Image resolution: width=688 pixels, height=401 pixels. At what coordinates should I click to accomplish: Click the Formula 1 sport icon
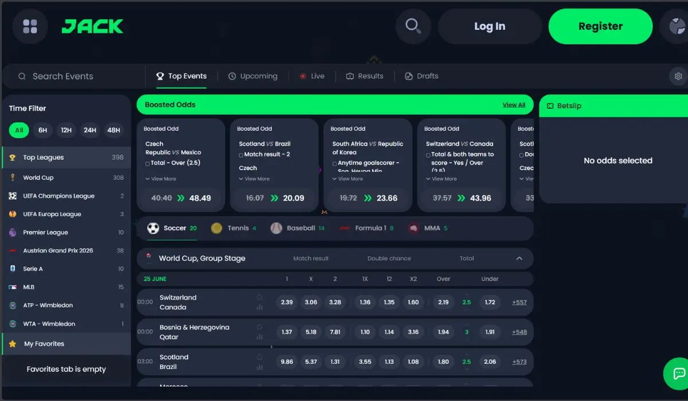pyautogui.click(x=345, y=228)
